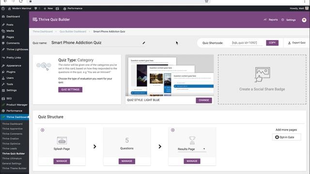The width and height of the screenshot is (310, 174).
Task: Open Posts in the sidebar
Action: click(10, 25)
